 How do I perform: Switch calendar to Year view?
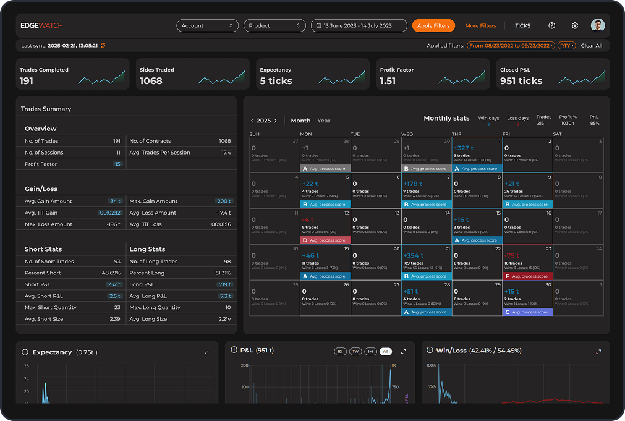pos(323,121)
